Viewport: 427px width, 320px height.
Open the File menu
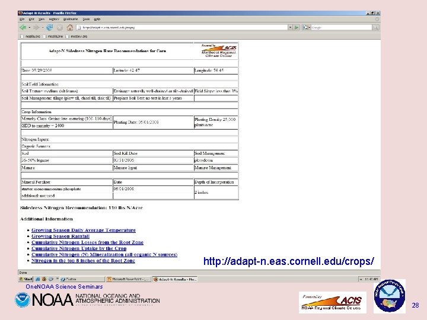point(22,19)
